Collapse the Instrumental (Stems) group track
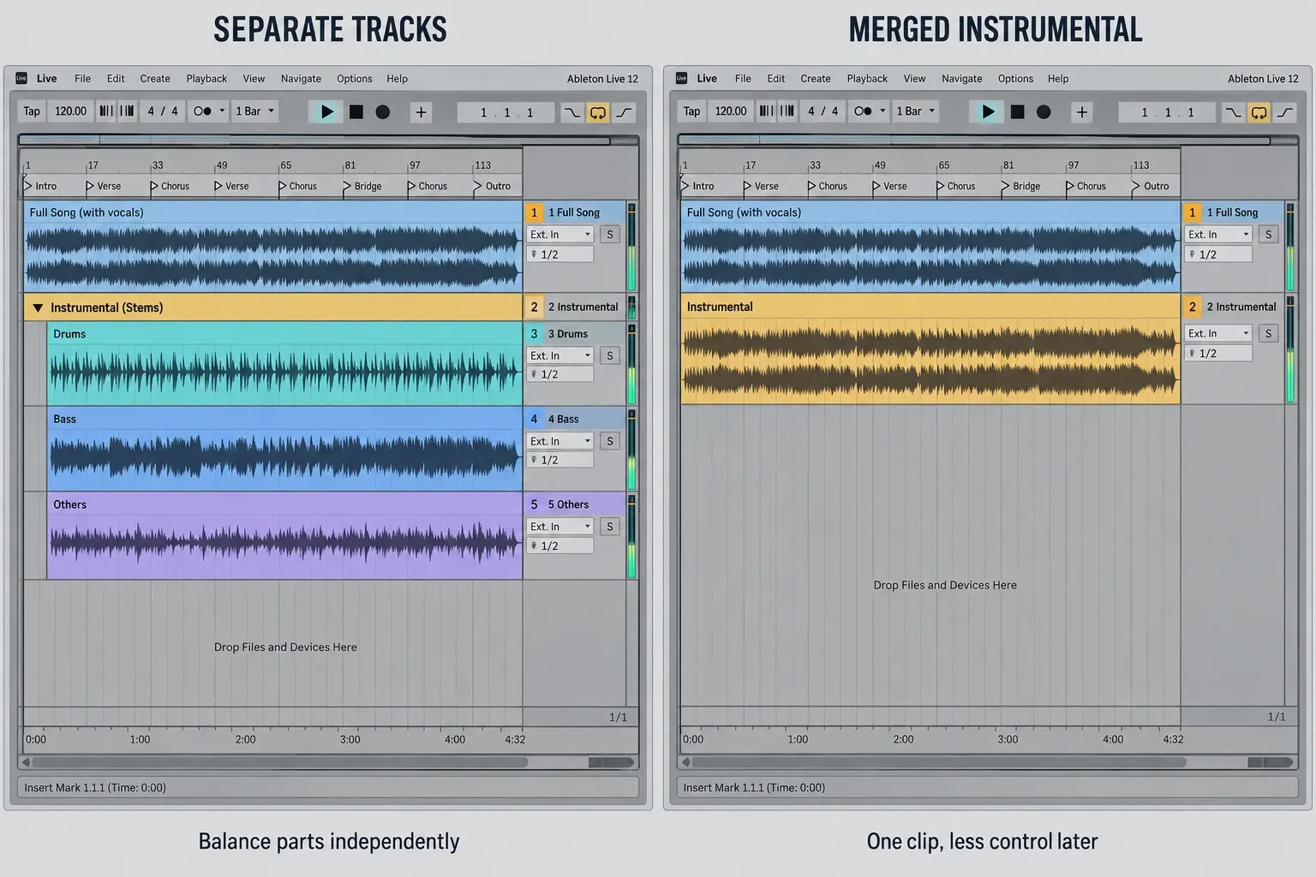 pos(38,307)
